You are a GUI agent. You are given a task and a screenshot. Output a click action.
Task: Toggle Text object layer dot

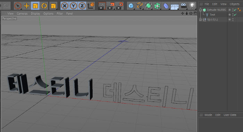click(229, 15)
